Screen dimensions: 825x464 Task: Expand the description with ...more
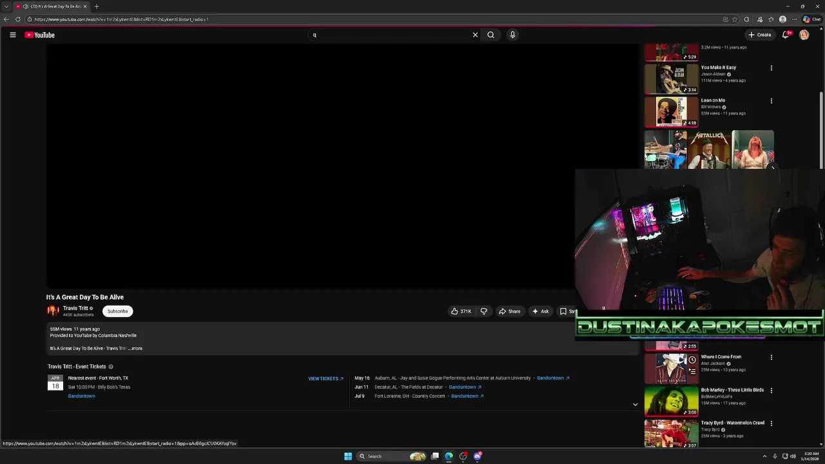135,349
